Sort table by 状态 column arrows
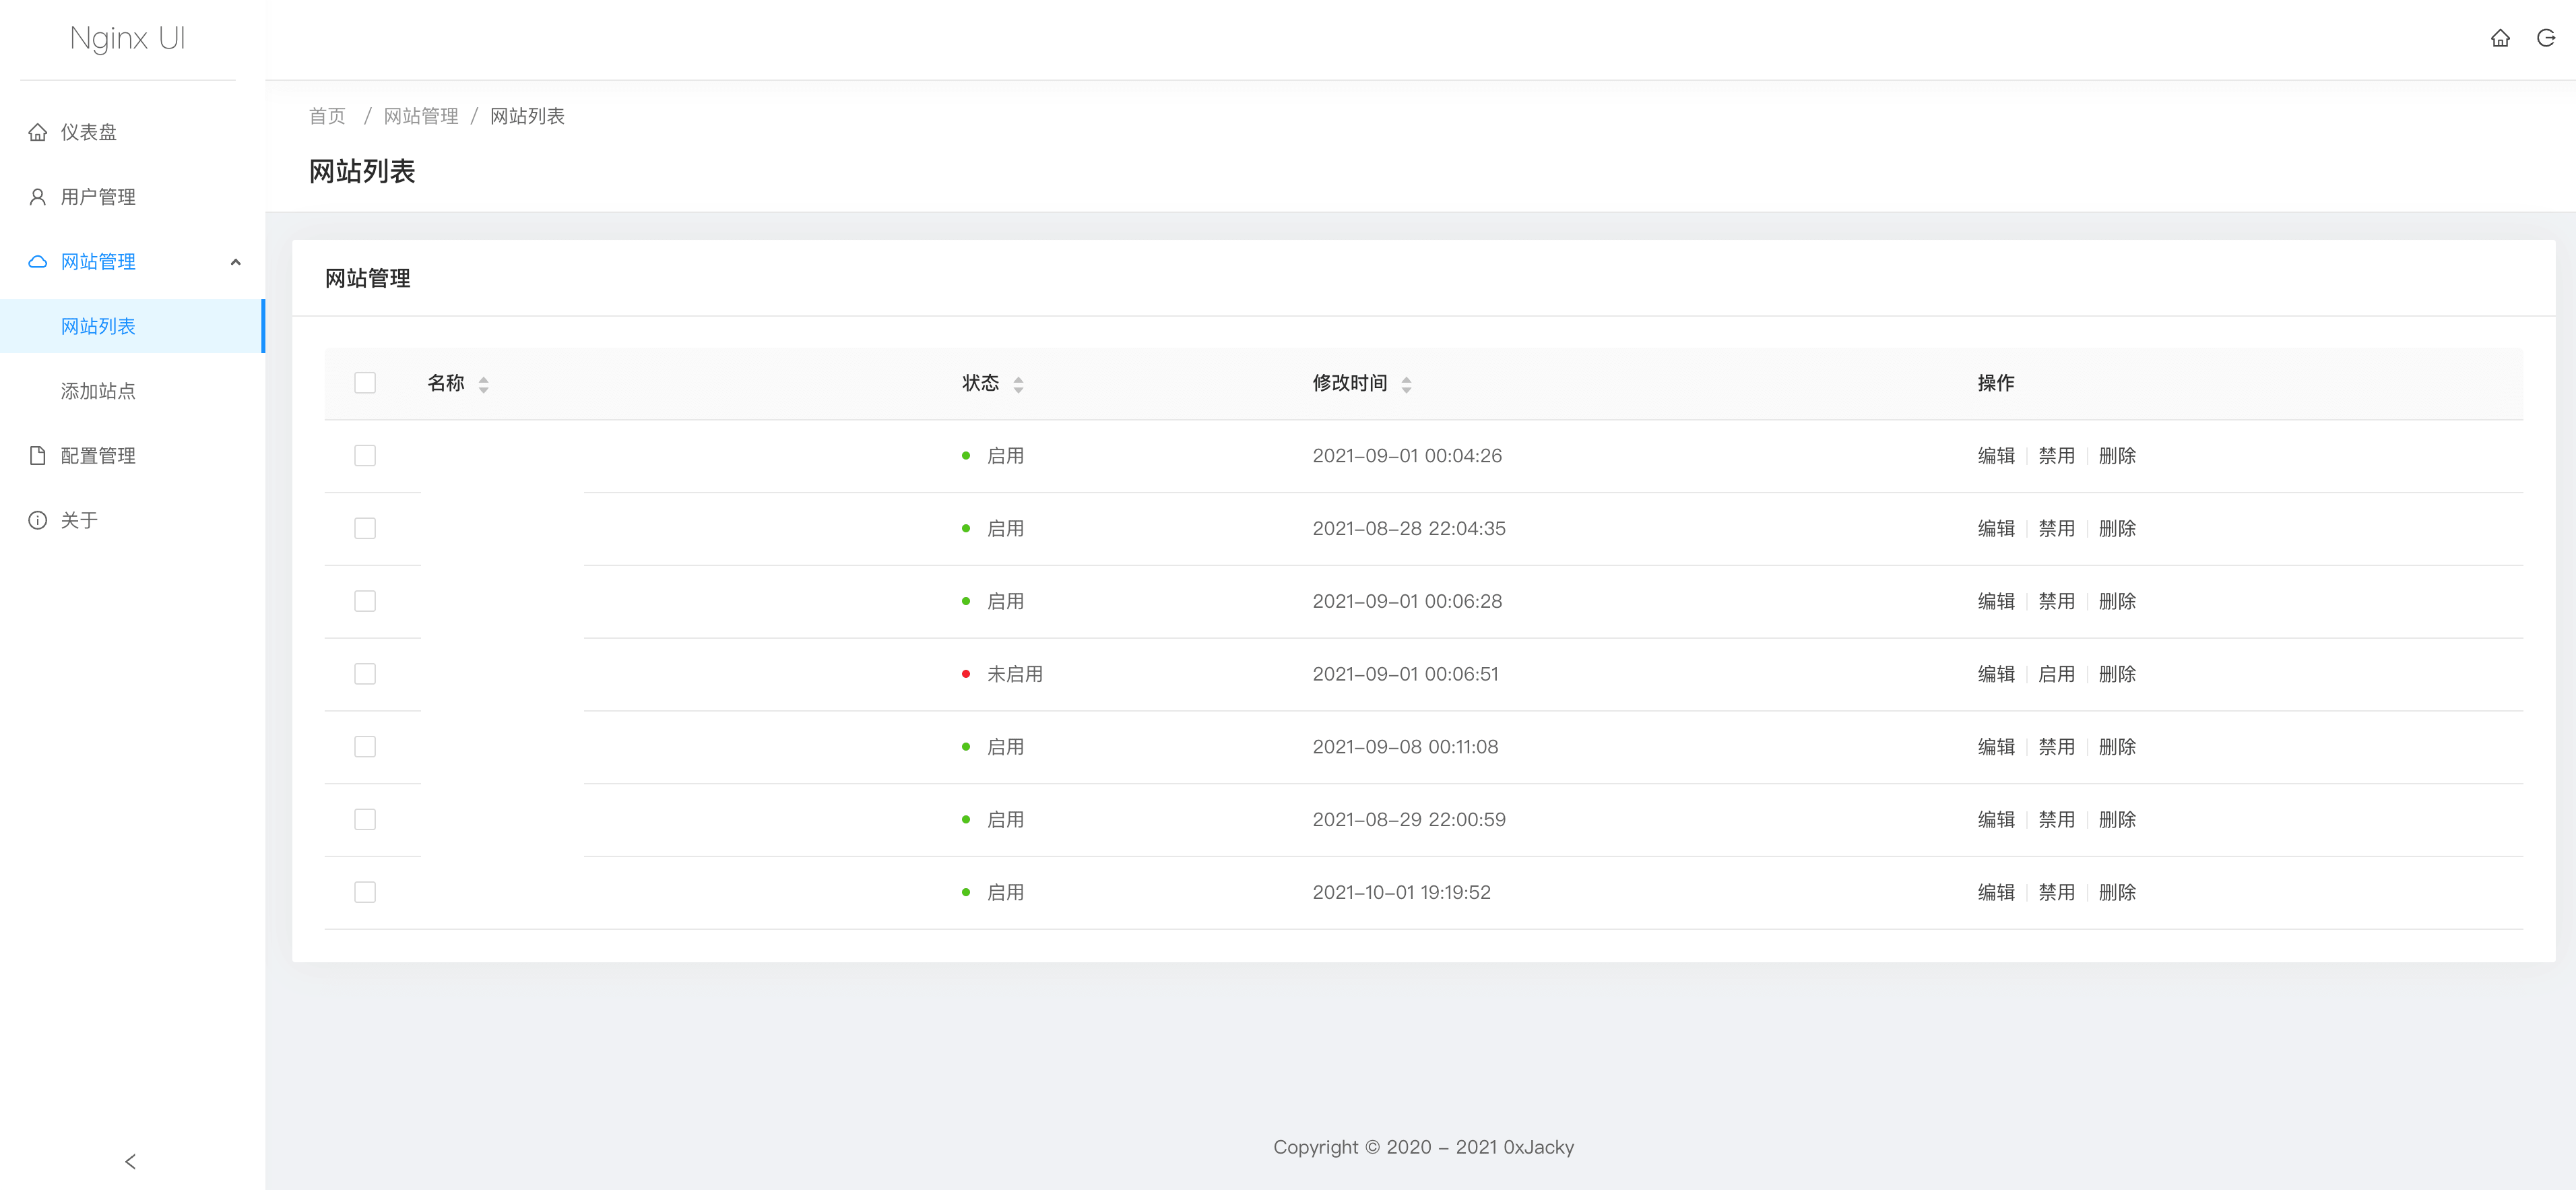The width and height of the screenshot is (2576, 1190). click(x=1018, y=384)
